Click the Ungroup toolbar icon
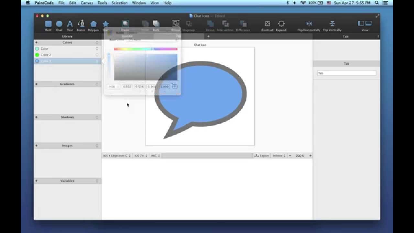Image resolution: width=414 pixels, height=233 pixels. 189,24
